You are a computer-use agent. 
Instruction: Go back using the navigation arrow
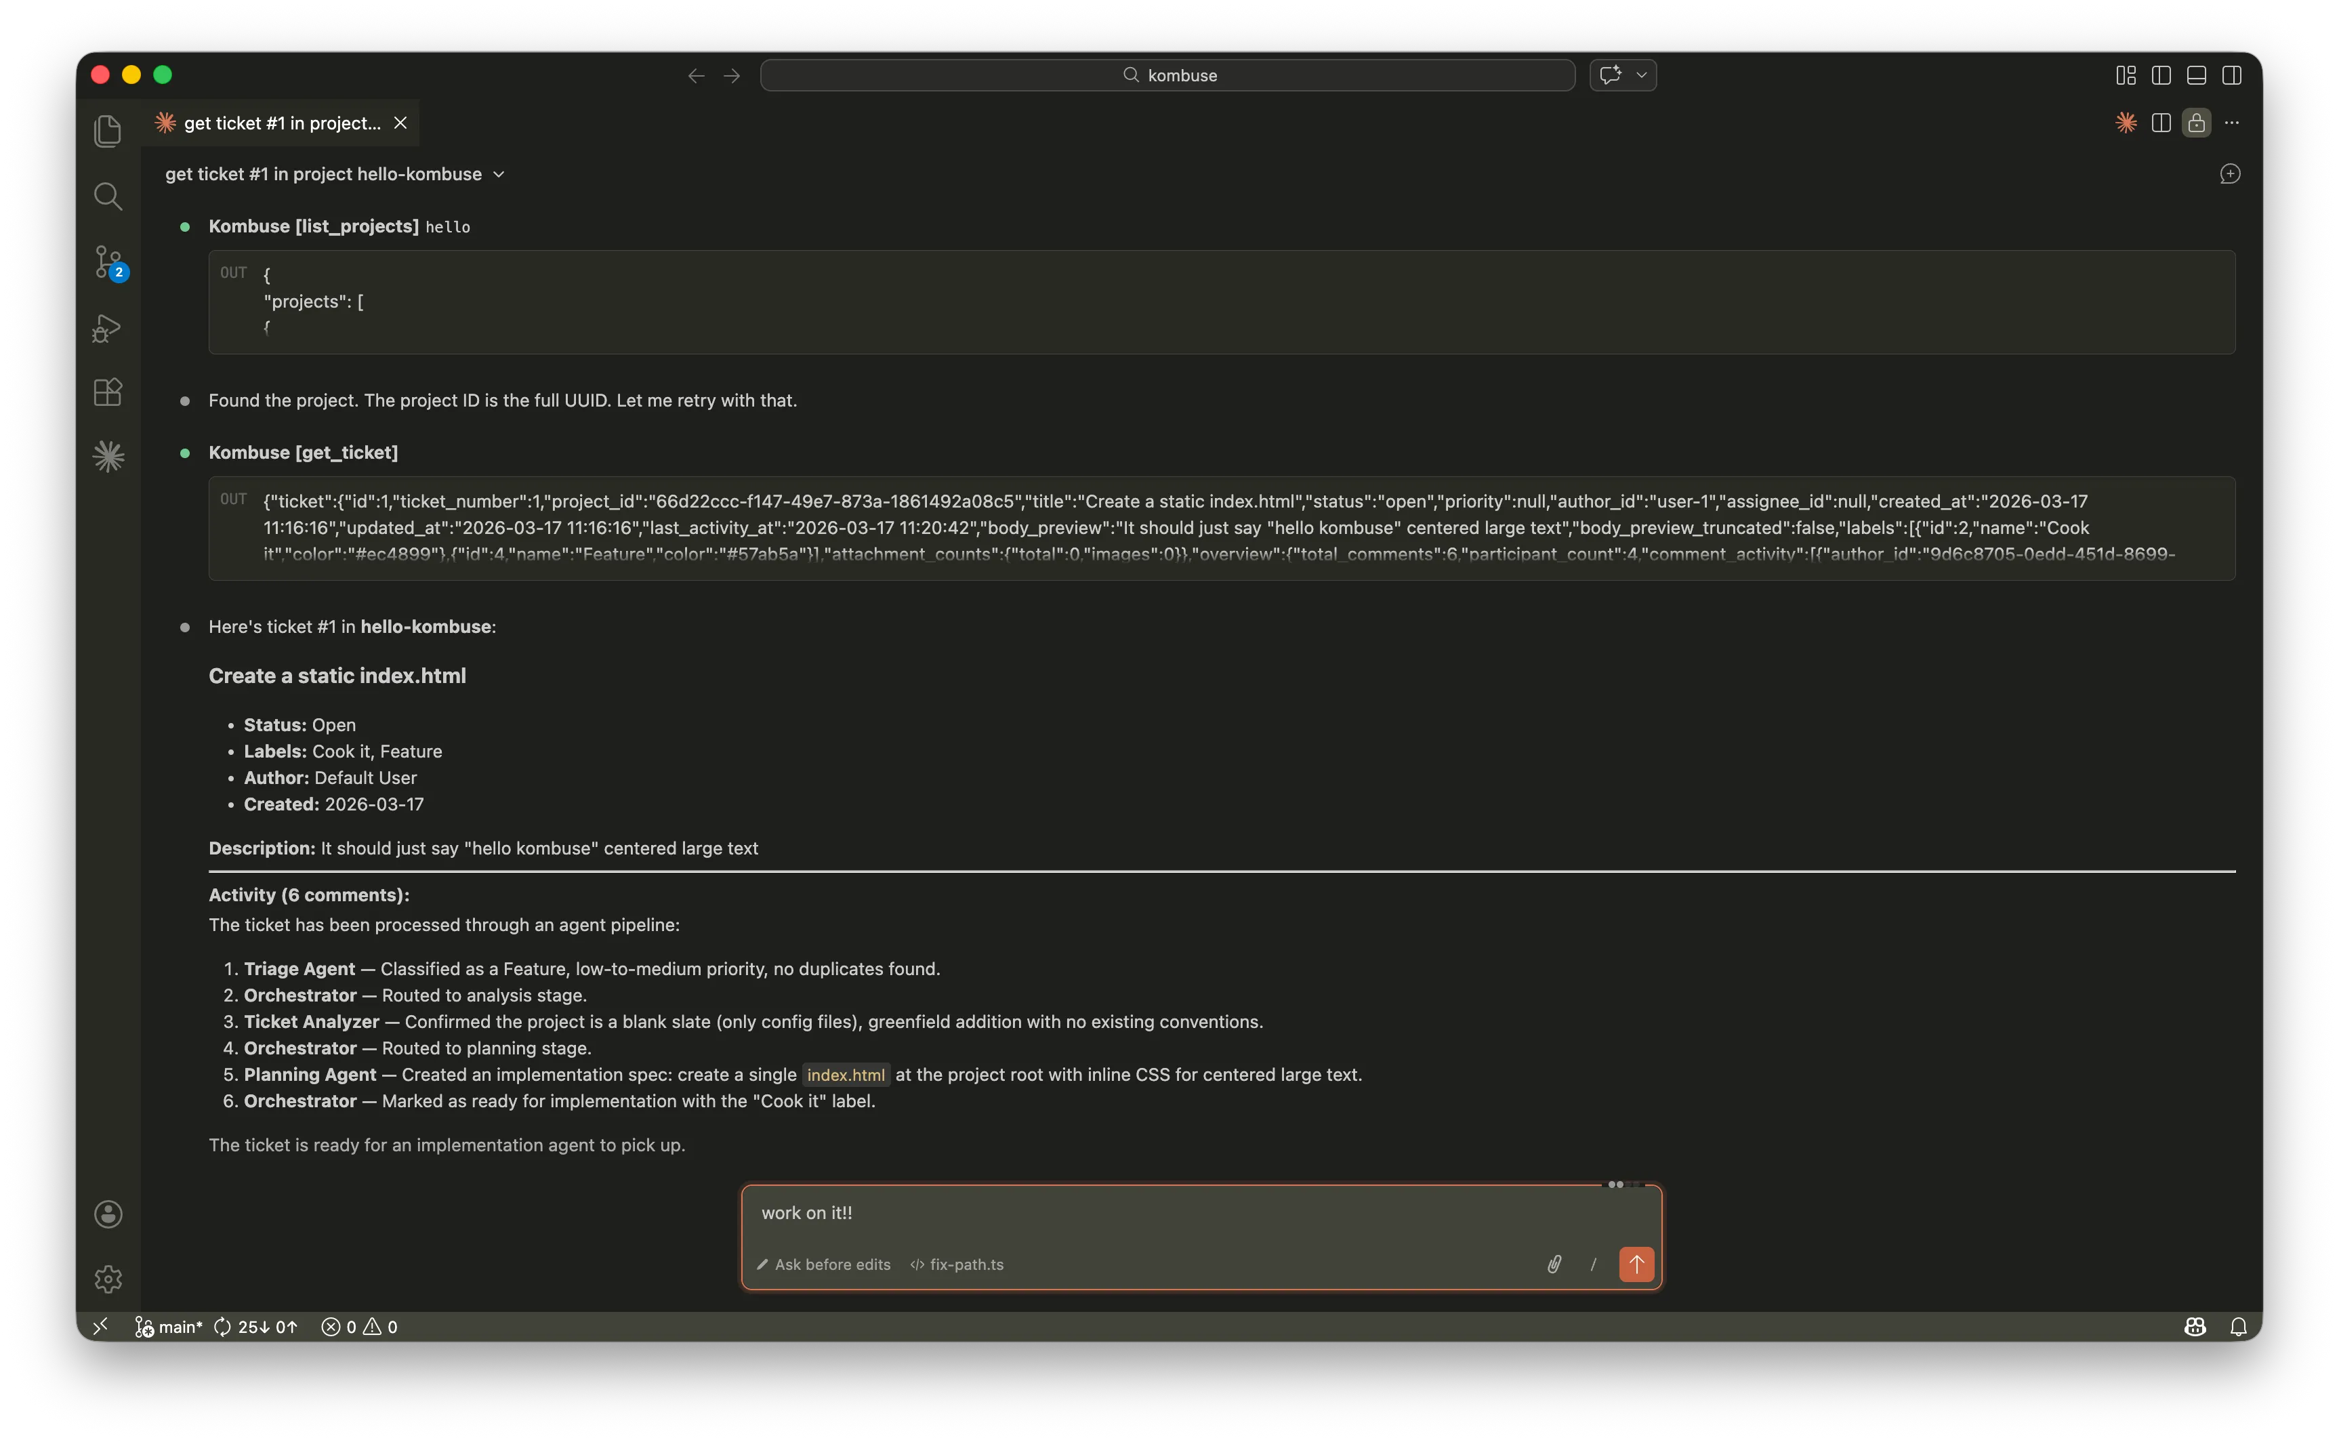(x=696, y=75)
